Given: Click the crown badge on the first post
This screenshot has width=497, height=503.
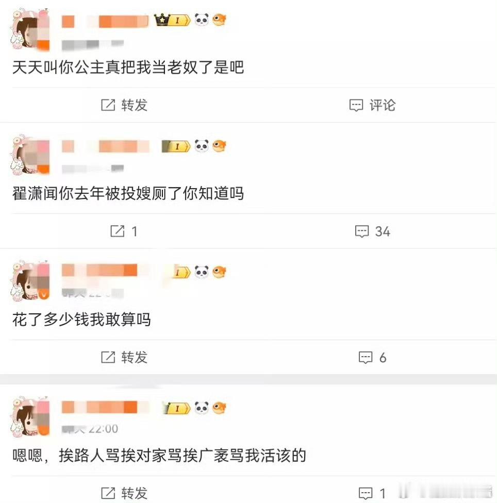Looking at the screenshot, I should [162, 20].
